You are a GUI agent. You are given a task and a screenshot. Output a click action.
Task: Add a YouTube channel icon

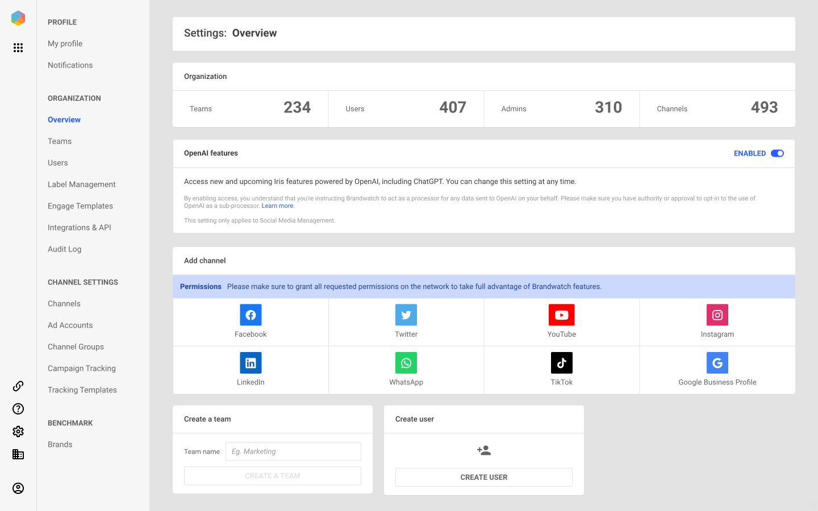(562, 315)
